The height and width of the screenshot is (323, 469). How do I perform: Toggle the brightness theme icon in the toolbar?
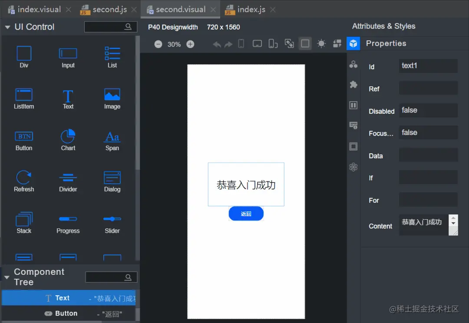click(321, 43)
